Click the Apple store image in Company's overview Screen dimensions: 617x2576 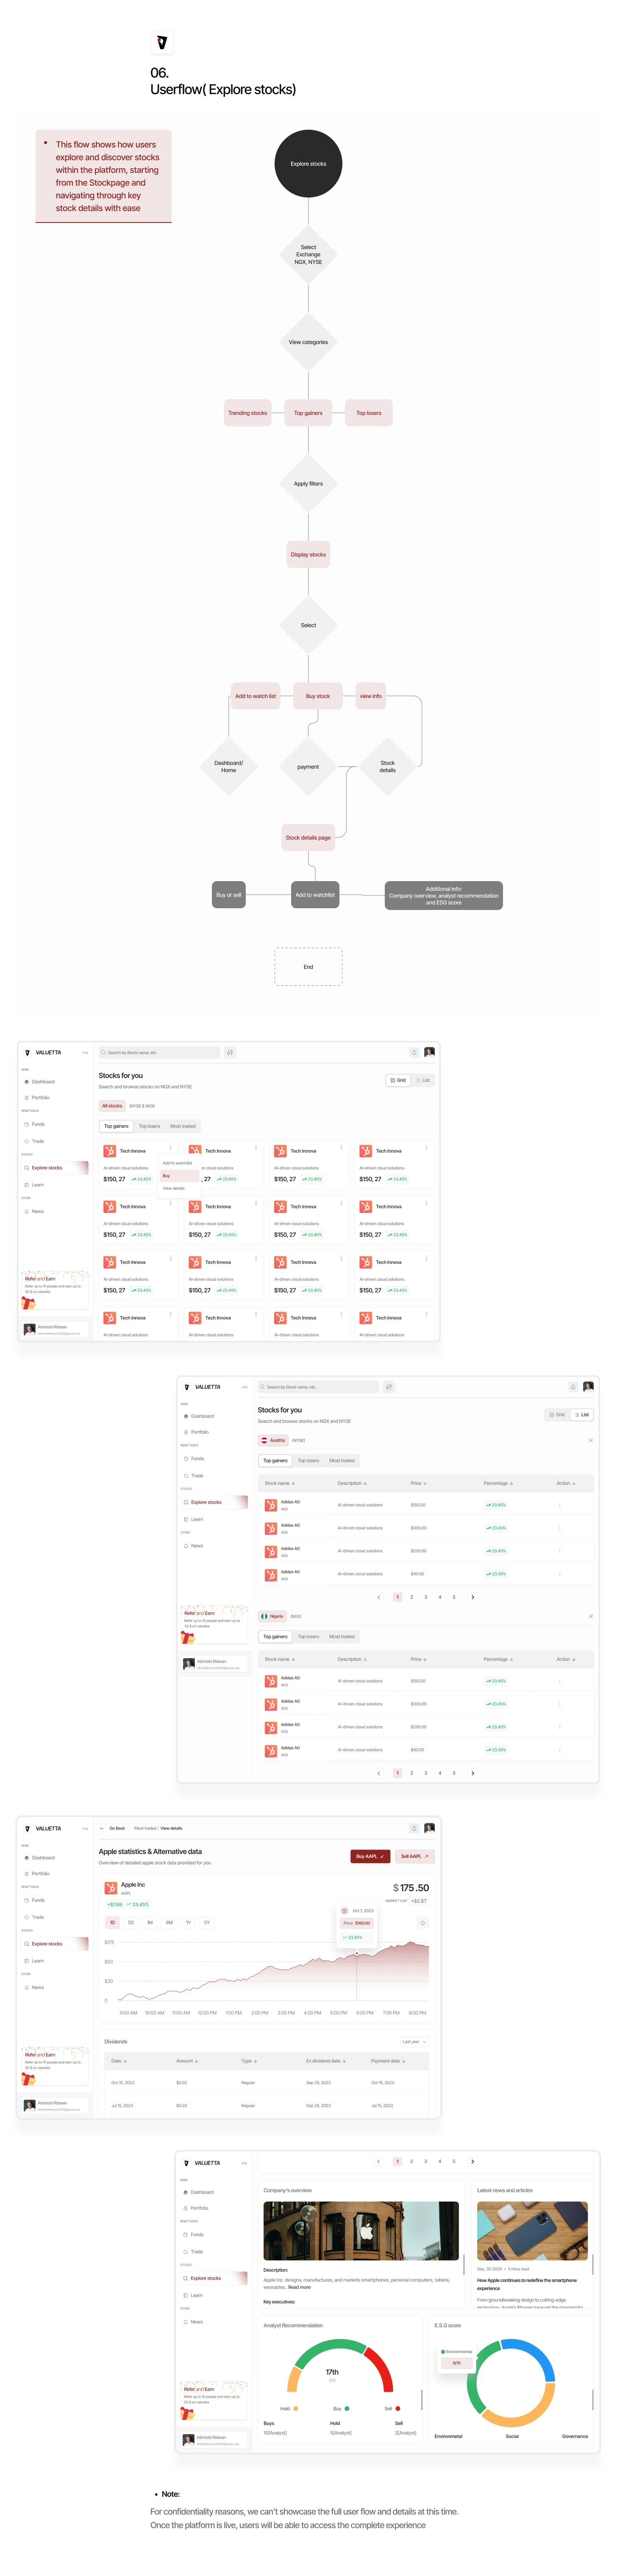(x=361, y=2231)
